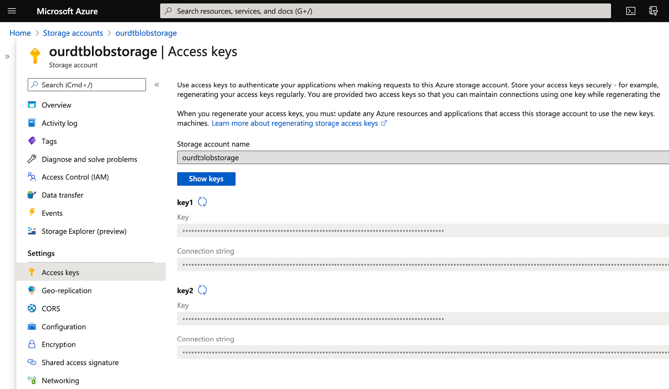Image resolution: width=669 pixels, height=389 pixels.
Task: Focus the global search resources field
Action: (x=385, y=11)
